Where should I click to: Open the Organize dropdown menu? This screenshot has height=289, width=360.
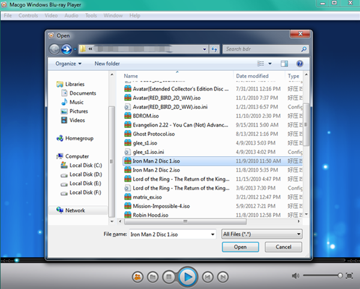68,64
